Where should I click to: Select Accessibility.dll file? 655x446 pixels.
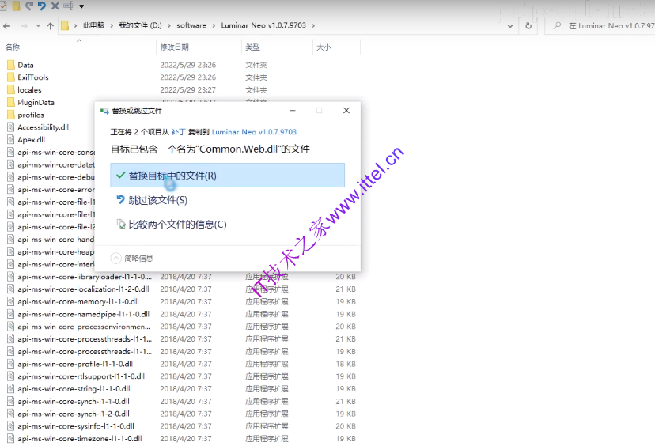(43, 127)
